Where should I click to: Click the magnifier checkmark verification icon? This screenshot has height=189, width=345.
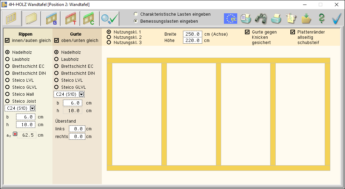110,19
